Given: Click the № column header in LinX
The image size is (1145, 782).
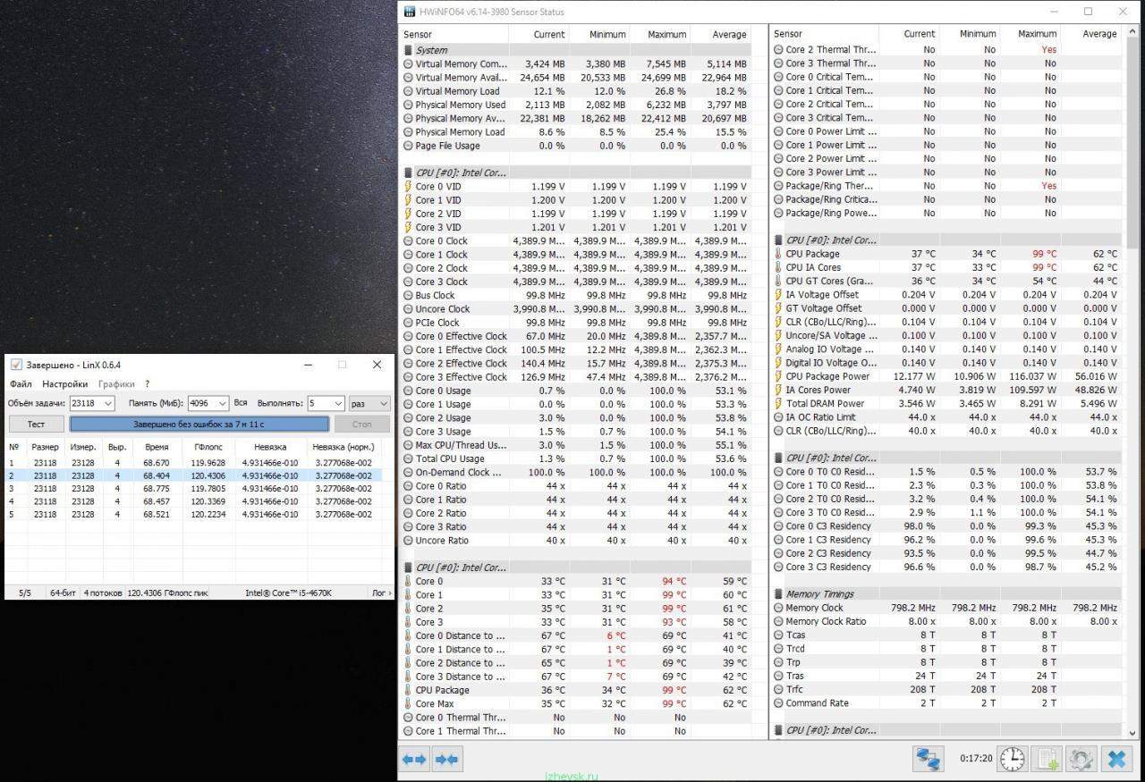Looking at the screenshot, I should pos(13,446).
